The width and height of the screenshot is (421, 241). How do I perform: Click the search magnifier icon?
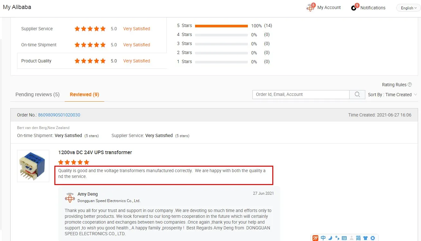[357, 95]
